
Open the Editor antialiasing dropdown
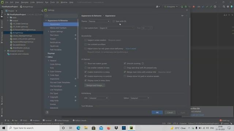point(140,98)
